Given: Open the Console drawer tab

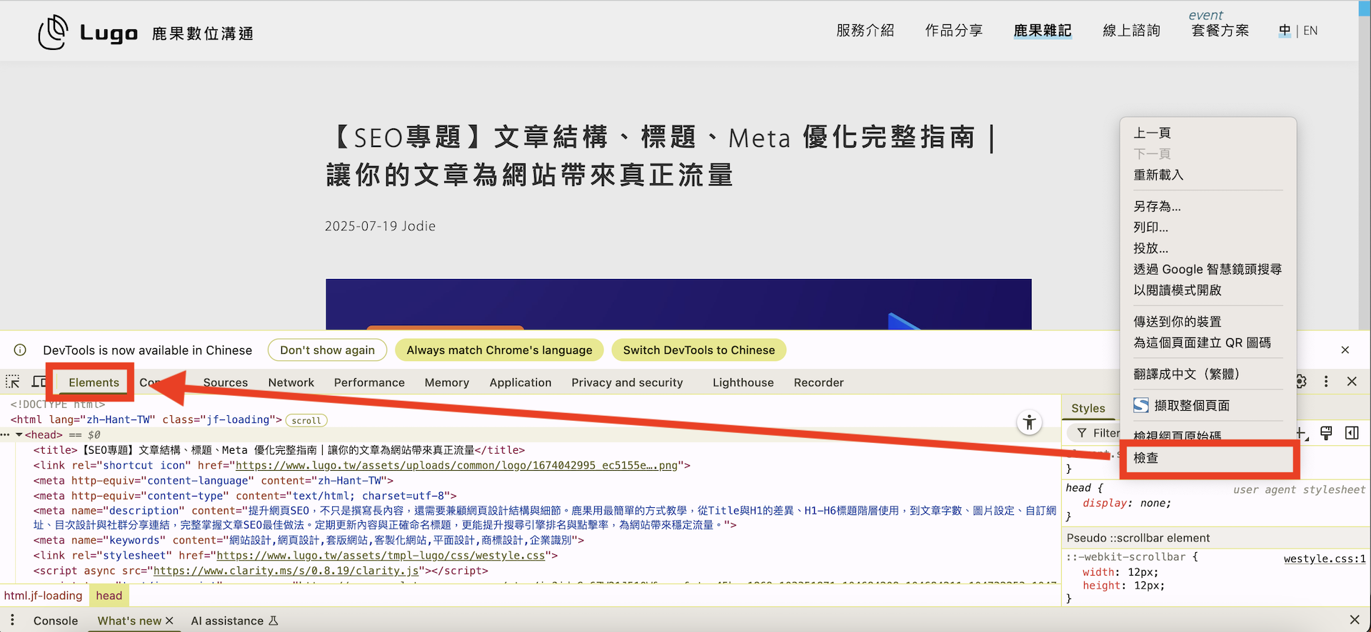Looking at the screenshot, I should coord(56,621).
